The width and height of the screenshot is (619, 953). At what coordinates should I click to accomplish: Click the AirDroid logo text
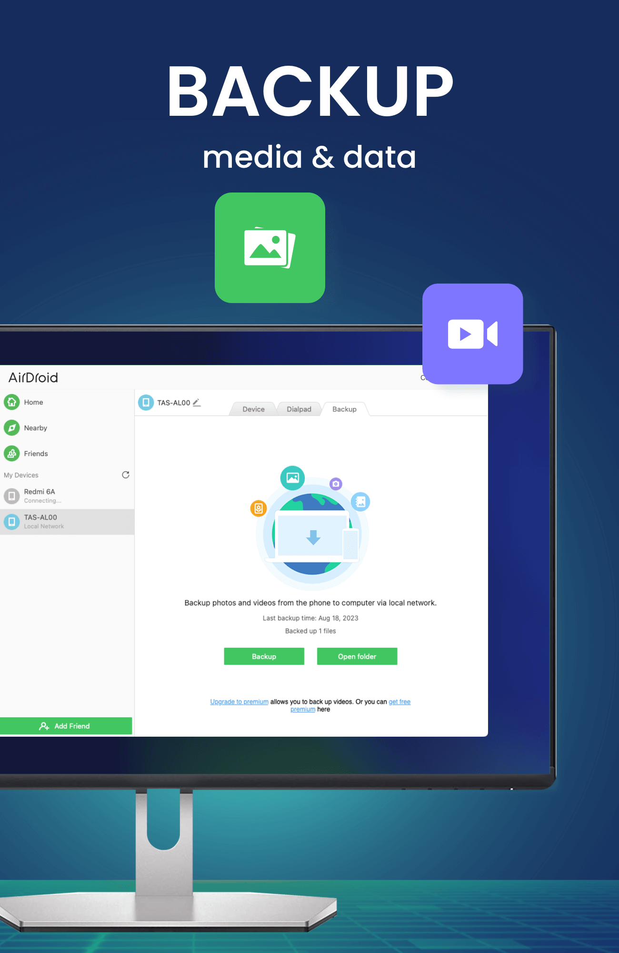(33, 377)
